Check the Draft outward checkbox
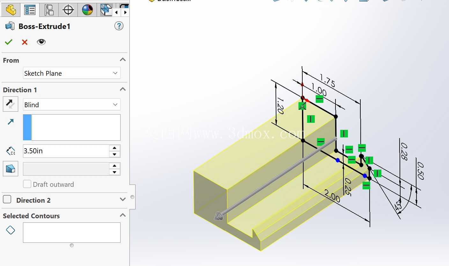 click(x=27, y=184)
